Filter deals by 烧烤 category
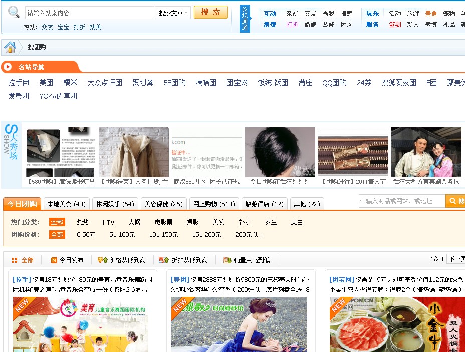This screenshot has height=352, width=465. click(x=83, y=222)
